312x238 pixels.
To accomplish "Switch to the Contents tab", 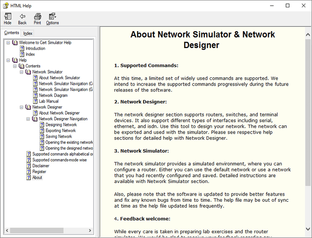I will click(12, 33).
